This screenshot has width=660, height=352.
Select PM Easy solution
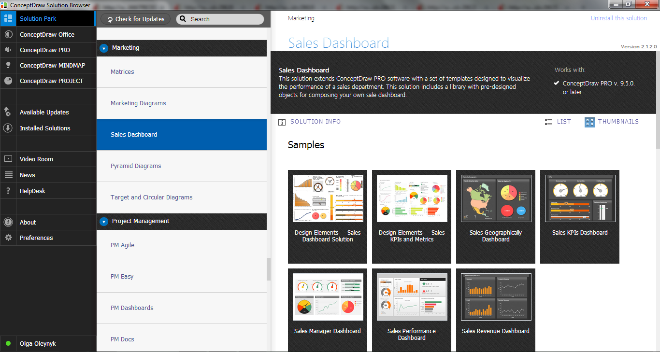tap(182, 277)
